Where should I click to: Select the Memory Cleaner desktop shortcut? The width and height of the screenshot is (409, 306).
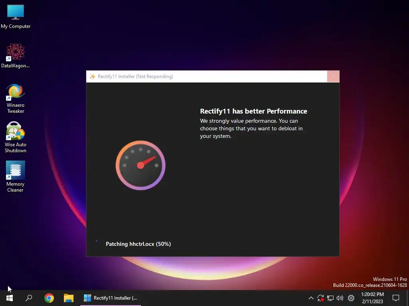click(x=16, y=177)
